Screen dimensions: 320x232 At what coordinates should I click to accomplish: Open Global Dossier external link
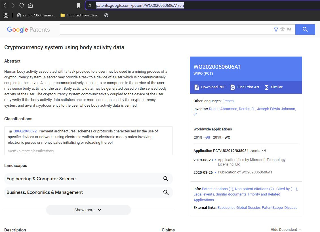tap(248, 208)
